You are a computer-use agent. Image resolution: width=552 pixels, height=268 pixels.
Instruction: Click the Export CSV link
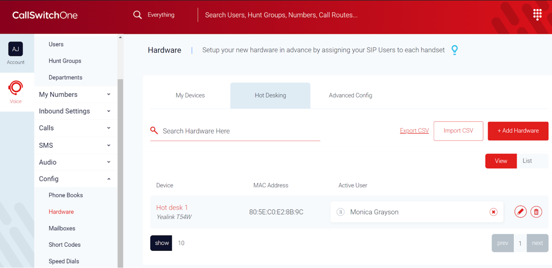click(x=414, y=130)
